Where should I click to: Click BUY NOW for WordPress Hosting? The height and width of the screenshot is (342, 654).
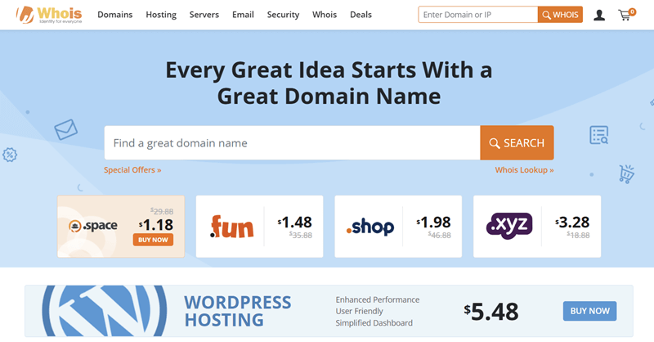[x=589, y=311]
